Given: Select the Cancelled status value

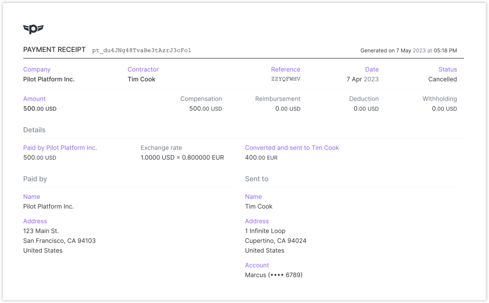Looking at the screenshot, I should point(443,79).
